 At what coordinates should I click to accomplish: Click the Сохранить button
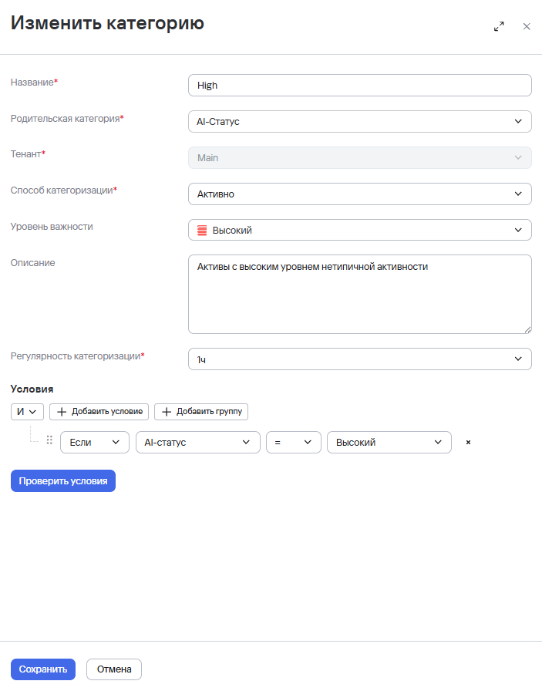pyautogui.click(x=43, y=669)
